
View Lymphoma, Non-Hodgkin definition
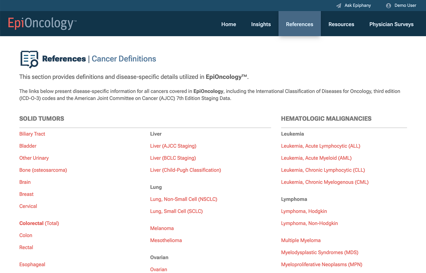point(309,223)
